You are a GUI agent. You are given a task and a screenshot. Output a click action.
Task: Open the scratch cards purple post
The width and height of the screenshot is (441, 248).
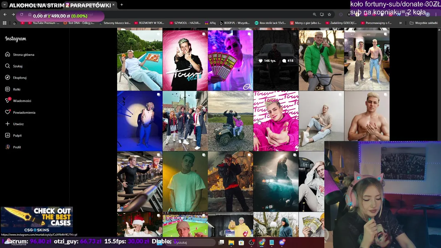[x=230, y=60]
